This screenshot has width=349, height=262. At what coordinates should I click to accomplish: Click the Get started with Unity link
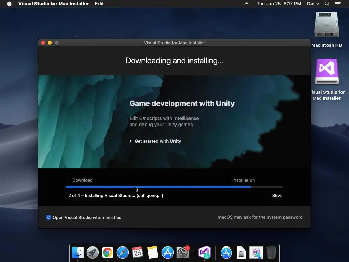click(x=157, y=141)
